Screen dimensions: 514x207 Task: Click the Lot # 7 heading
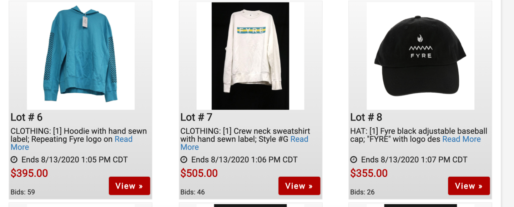coord(197,117)
